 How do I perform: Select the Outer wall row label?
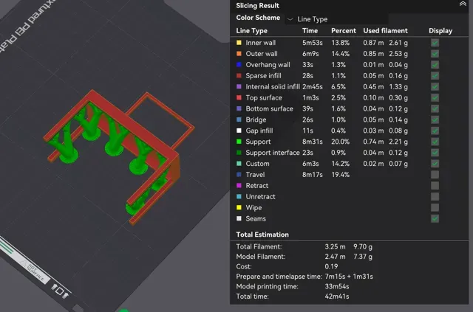[262, 54]
